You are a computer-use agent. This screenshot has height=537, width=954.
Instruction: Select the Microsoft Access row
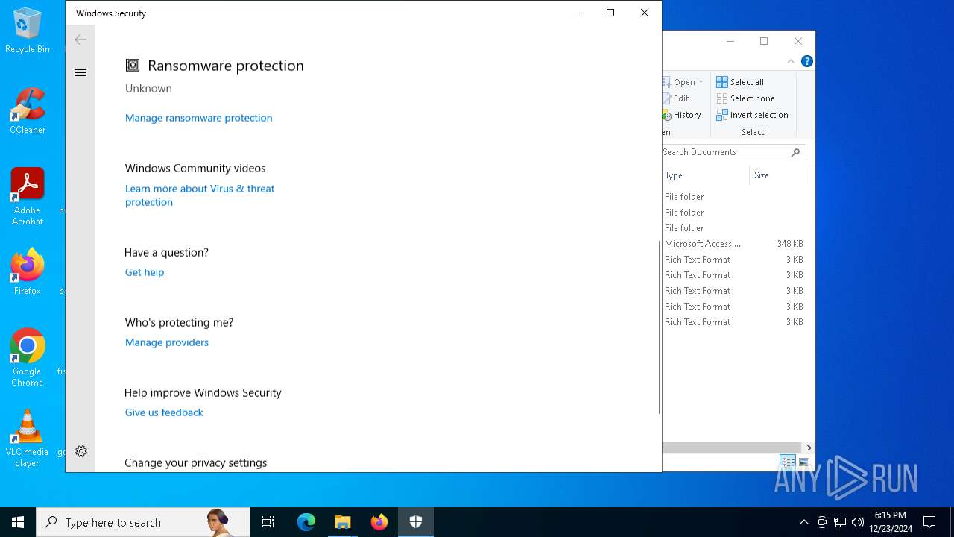click(734, 244)
